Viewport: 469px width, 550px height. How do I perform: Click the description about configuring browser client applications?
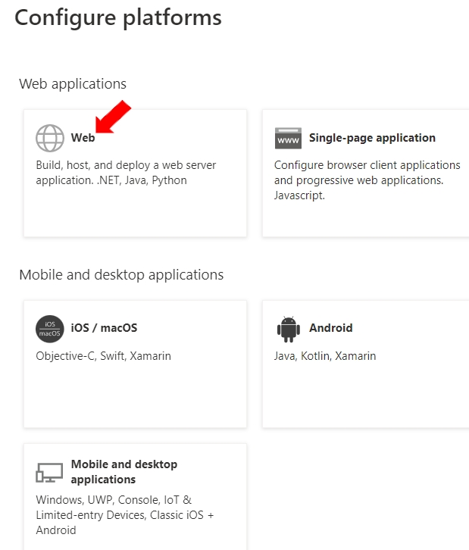[x=367, y=180]
